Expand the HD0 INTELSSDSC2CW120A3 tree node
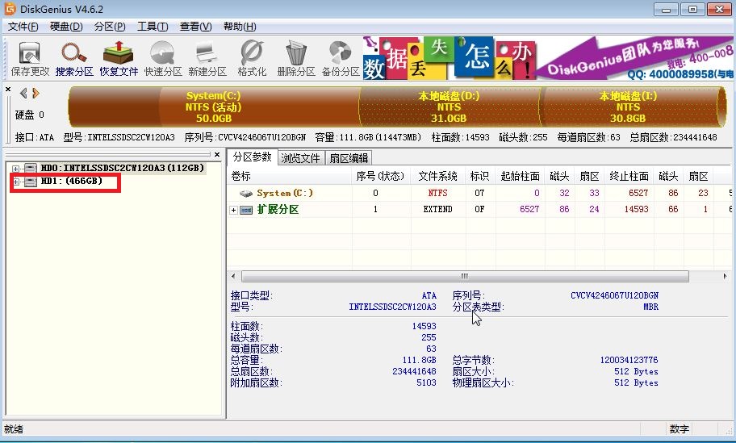736x443 pixels. click(16, 168)
